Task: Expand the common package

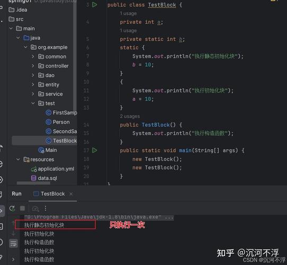Action: [33, 57]
